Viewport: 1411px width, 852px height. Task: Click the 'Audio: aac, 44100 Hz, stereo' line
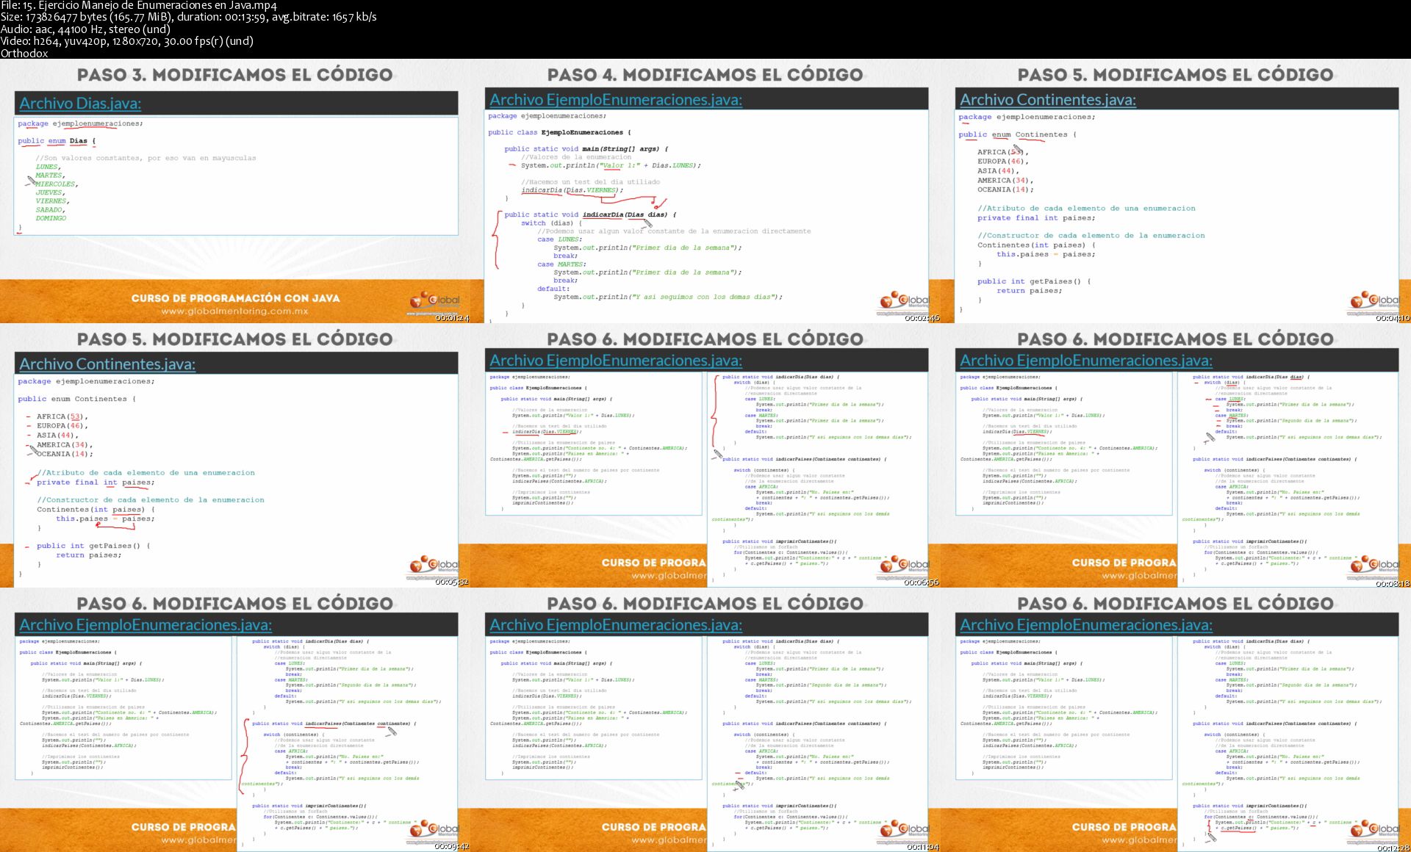pyautogui.click(x=85, y=29)
